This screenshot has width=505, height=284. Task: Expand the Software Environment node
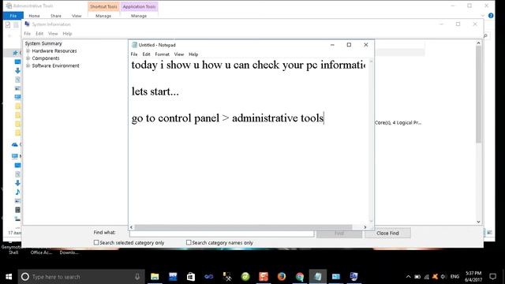pyautogui.click(x=28, y=65)
